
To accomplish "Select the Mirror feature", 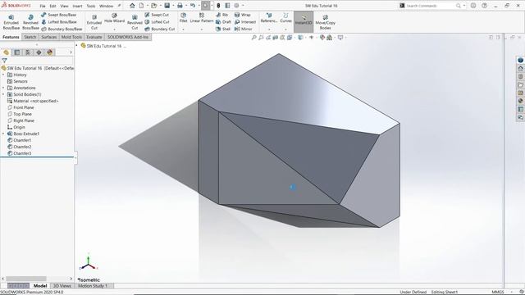I will point(243,29).
